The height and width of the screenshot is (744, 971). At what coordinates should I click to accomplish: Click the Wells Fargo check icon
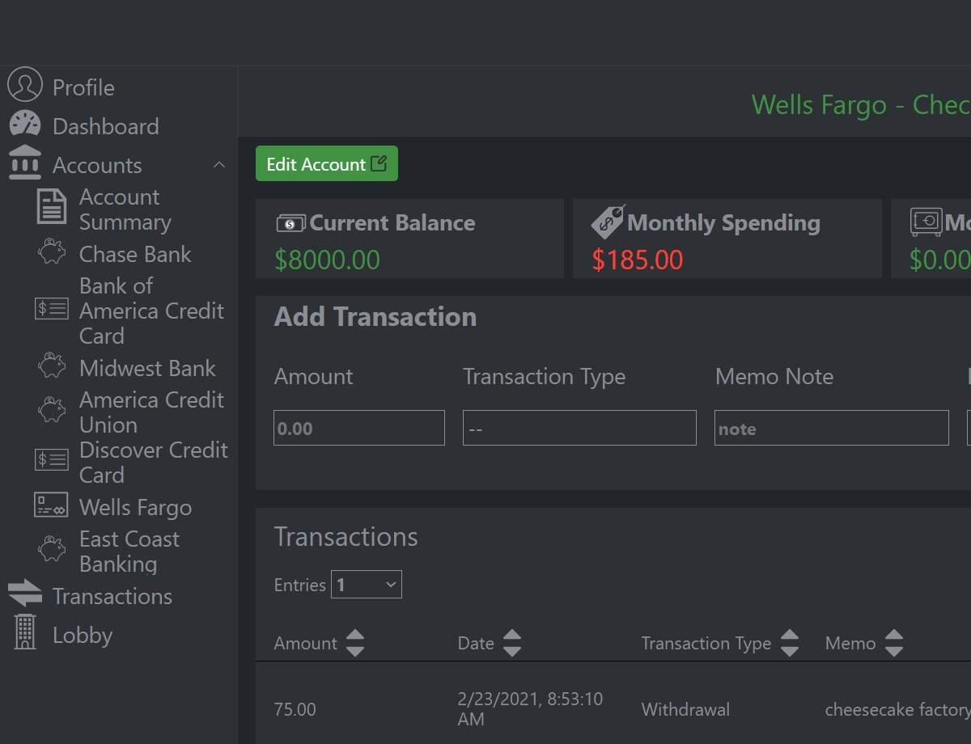[51, 505]
